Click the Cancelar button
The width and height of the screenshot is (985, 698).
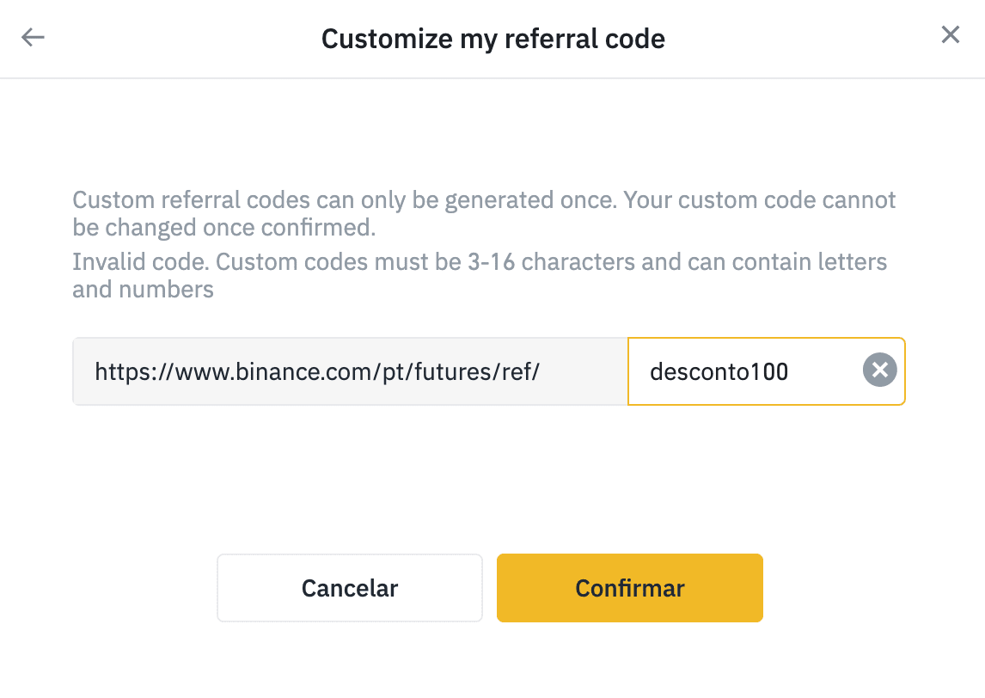(x=350, y=588)
